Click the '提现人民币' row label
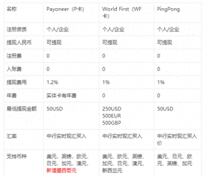The image size is (207, 176). click(19, 43)
